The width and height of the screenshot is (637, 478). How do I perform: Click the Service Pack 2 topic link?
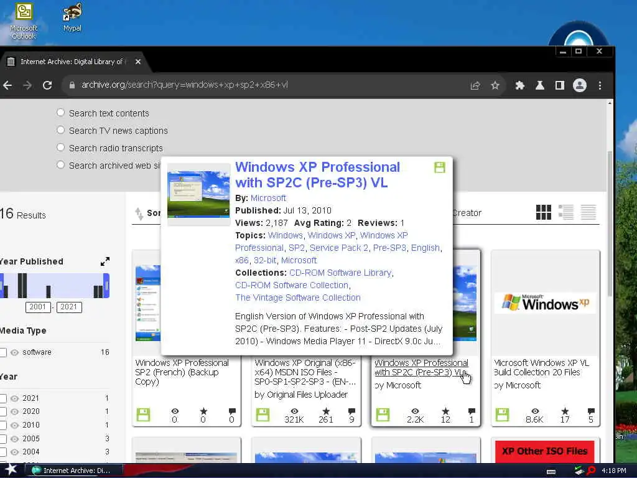click(339, 248)
